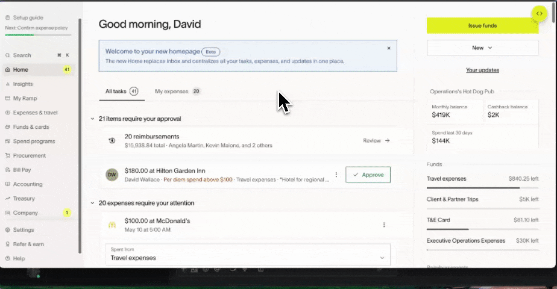Open the 20 reimbursements row title

tap(152, 137)
